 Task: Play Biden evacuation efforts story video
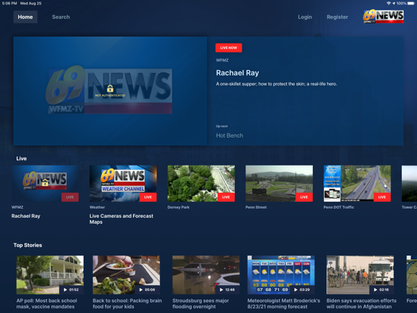360,274
